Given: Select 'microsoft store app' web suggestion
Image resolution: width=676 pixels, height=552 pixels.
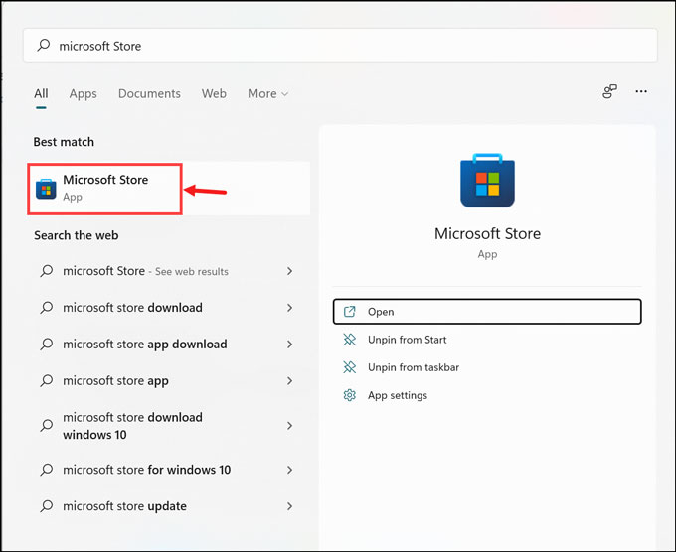Looking at the screenshot, I should [169, 380].
